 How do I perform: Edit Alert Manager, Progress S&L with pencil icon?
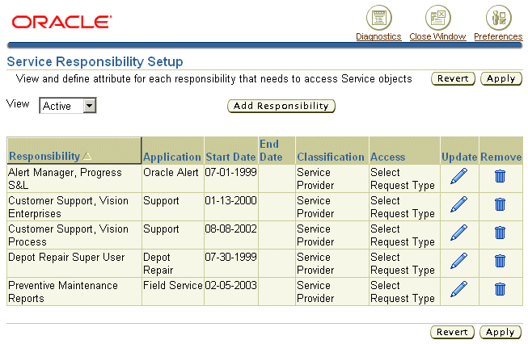(x=459, y=176)
